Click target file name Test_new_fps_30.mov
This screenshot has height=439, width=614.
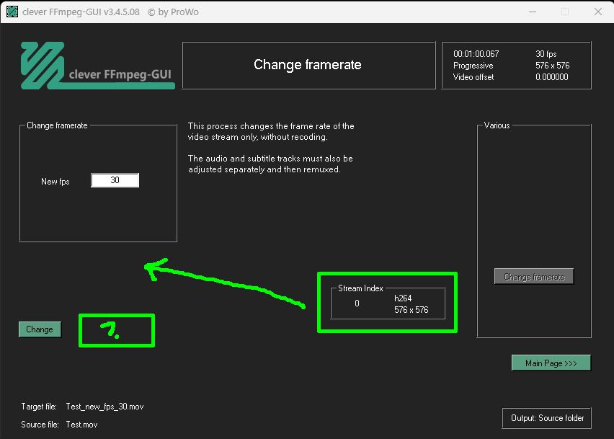[104, 407]
